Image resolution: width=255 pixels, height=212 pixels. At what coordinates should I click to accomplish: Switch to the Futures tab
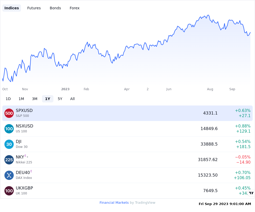click(x=34, y=8)
